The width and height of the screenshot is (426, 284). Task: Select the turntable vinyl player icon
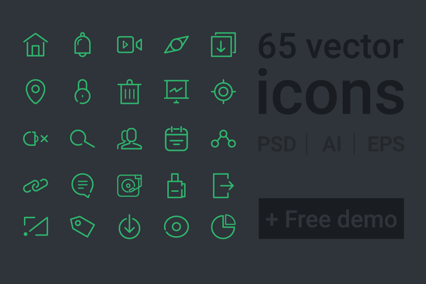pyautogui.click(x=130, y=186)
